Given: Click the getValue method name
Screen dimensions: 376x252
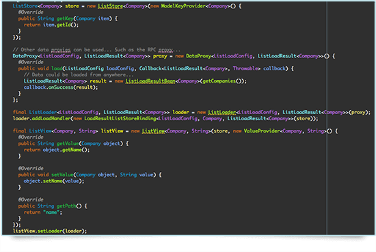Looking at the screenshot, I should click(68, 143).
